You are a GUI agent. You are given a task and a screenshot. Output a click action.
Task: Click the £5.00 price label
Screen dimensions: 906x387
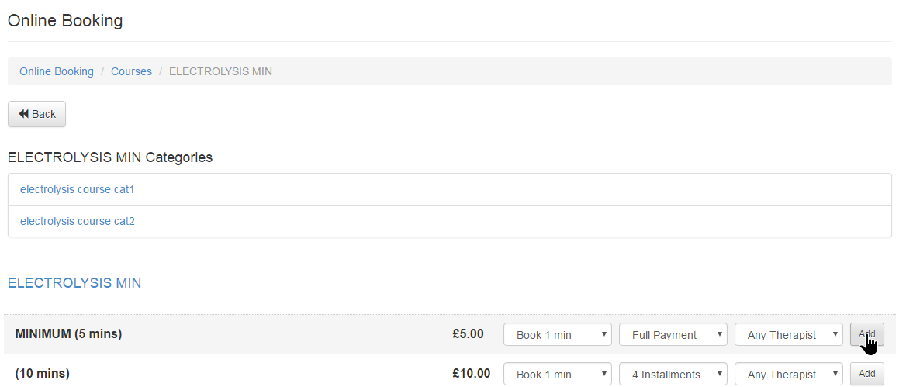(x=468, y=334)
